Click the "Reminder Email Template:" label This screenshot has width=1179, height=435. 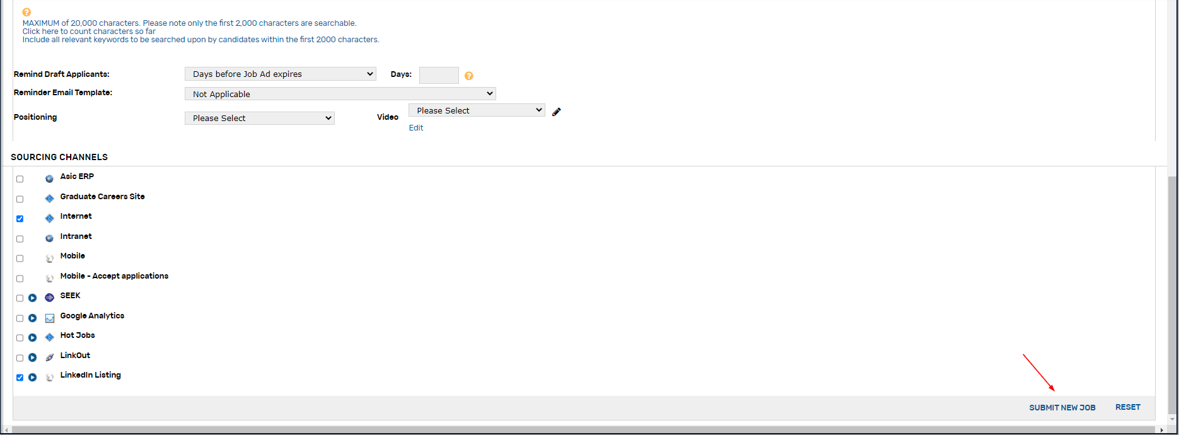[63, 93]
